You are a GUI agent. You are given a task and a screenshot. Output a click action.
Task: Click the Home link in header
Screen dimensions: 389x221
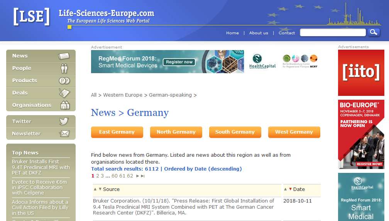tap(232, 33)
